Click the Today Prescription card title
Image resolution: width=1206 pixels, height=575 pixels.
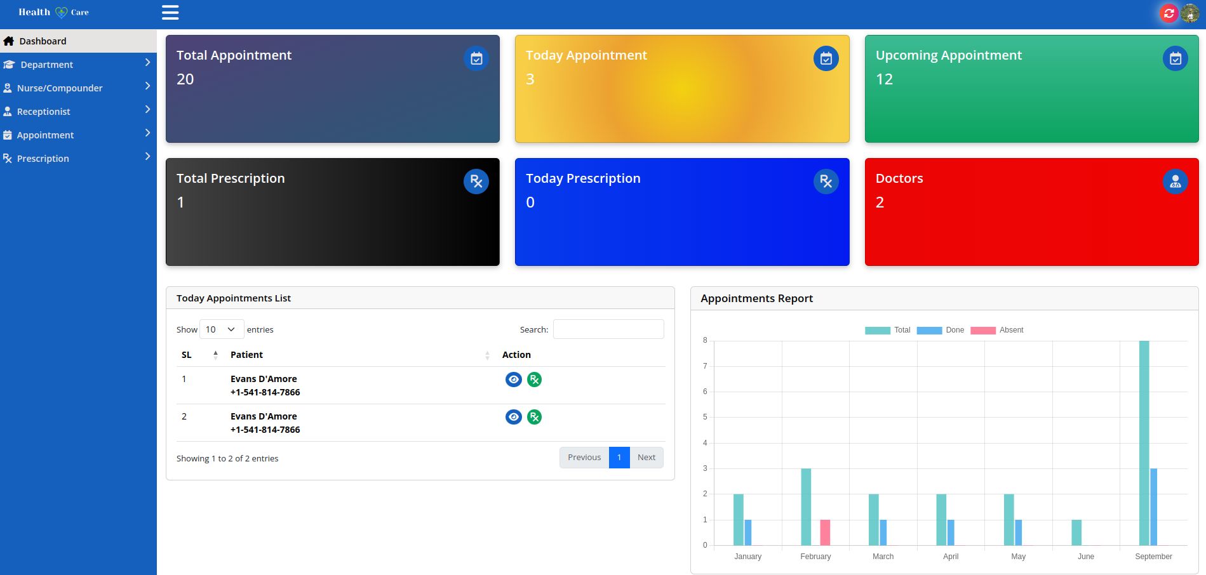click(x=583, y=178)
